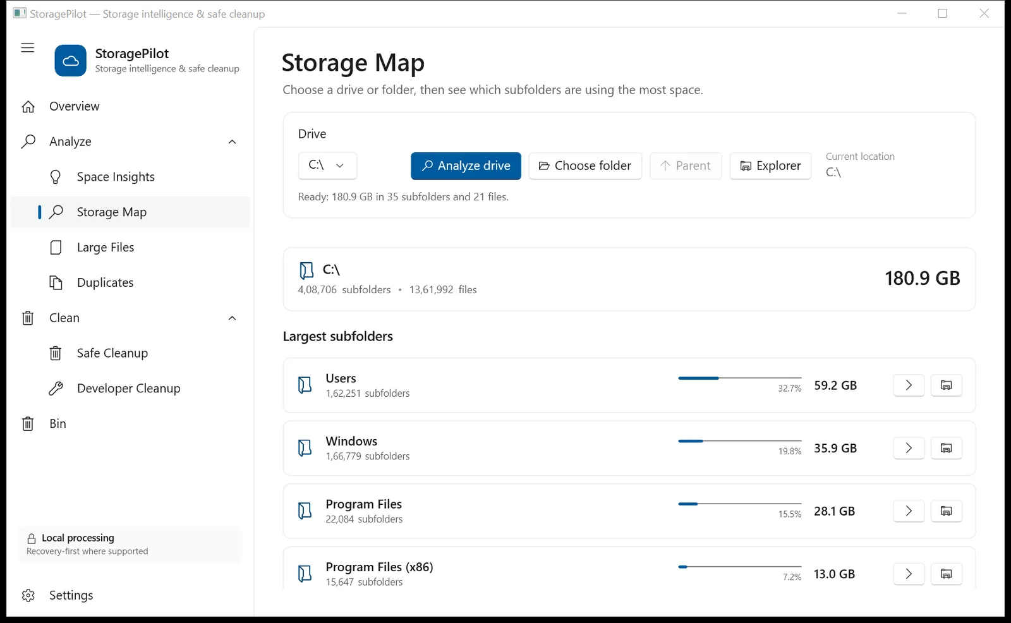Open Settings
Viewport: 1011px width, 623px height.
tap(130, 595)
